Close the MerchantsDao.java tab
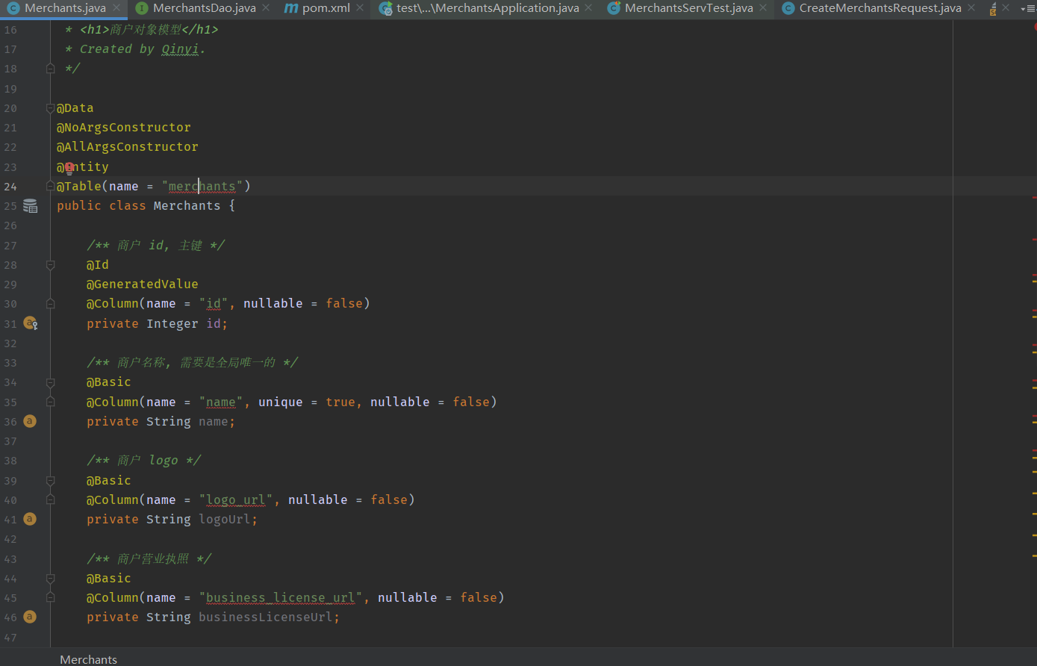This screenshot has width=1037, height=666. (266, 8)
